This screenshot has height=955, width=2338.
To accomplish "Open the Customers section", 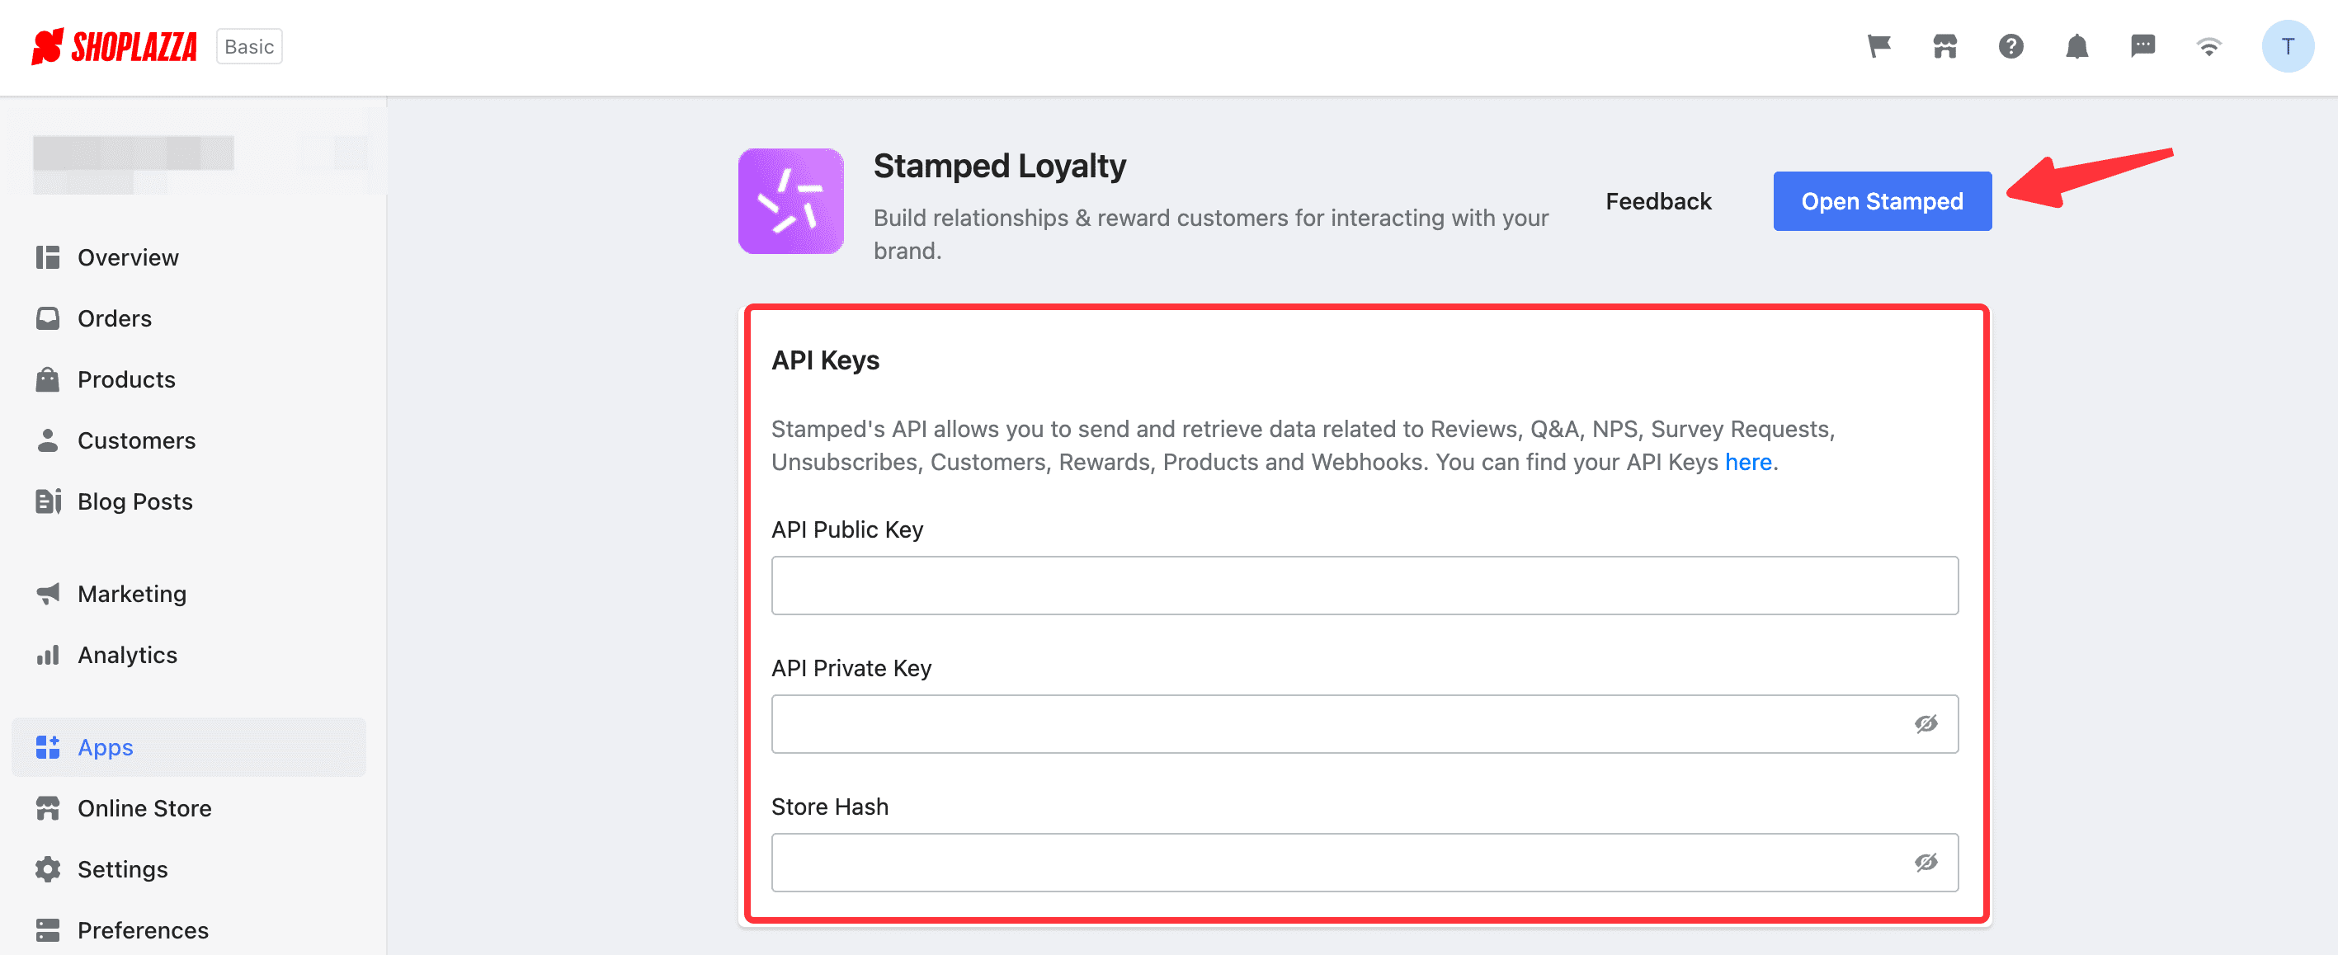I will [136, 440].
